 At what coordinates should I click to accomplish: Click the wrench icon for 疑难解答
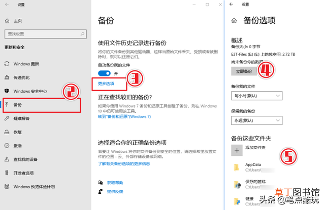pyautogui.click(x=7, y=118)
